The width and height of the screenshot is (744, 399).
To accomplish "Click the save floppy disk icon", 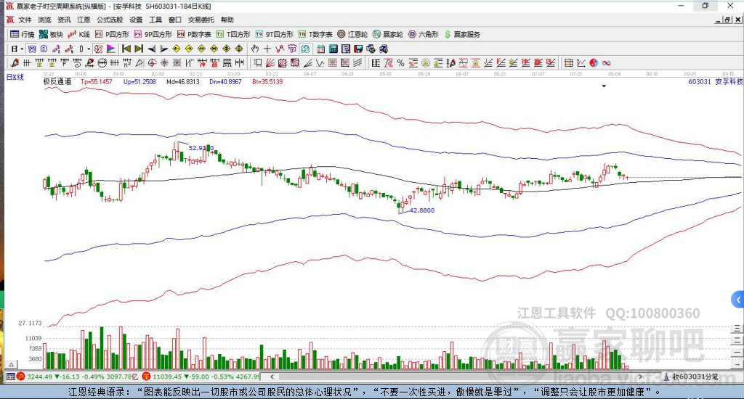I will point(359,49).
